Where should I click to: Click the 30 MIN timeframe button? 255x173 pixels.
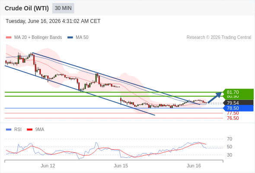click(x=63, y=8)
